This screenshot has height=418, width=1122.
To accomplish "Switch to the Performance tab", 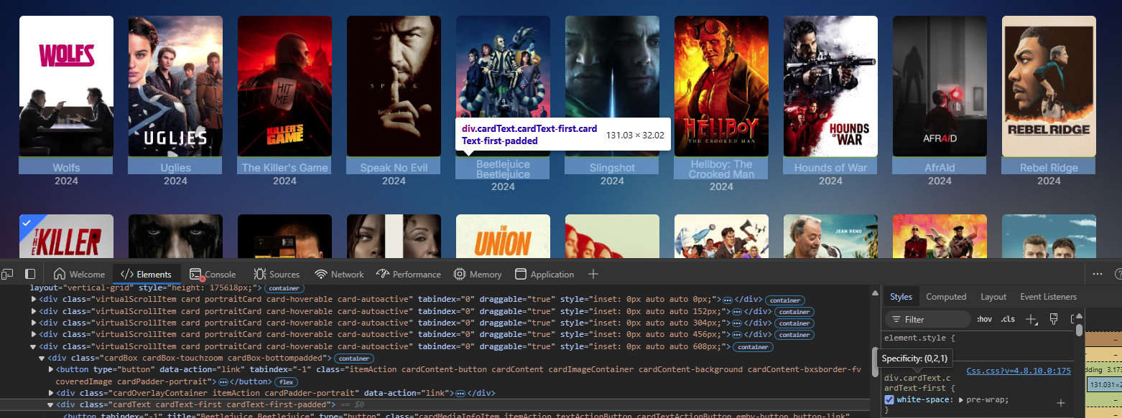I will (x=409, y=274).
